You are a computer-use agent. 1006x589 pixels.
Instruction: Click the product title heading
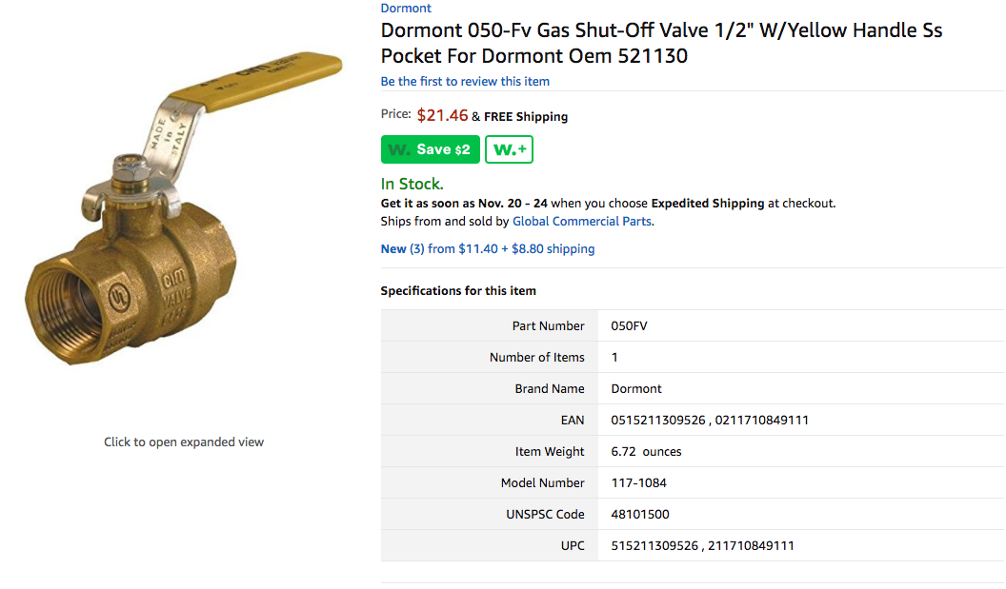[661, 43]
